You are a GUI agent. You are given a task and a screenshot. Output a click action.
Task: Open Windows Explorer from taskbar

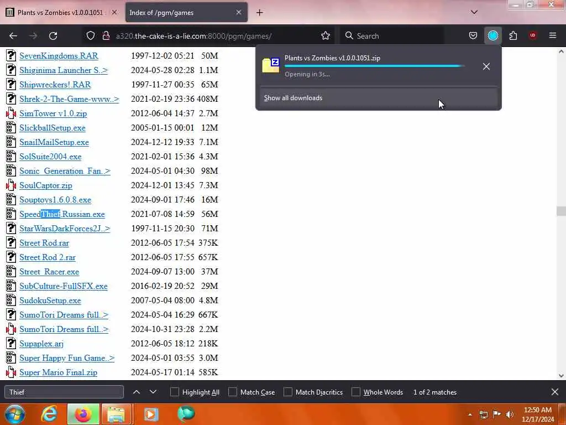(116, 414)
